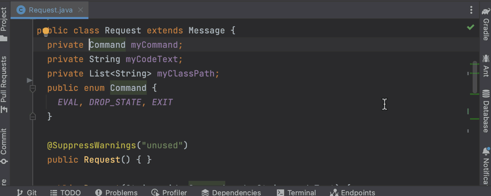Screen dimensions: 491x196
Task: Close the Request.java editor tab
Action: [x=80, y=10]
